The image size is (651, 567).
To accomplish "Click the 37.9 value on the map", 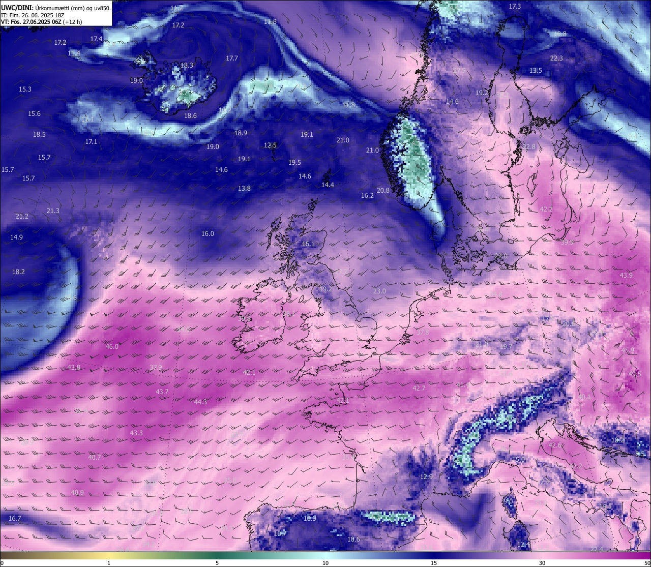I will point(156,367).
